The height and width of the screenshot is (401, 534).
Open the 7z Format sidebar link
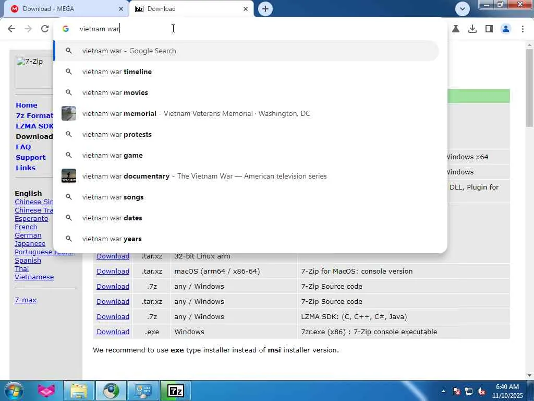pyautogui.click(x=34, y=115)
